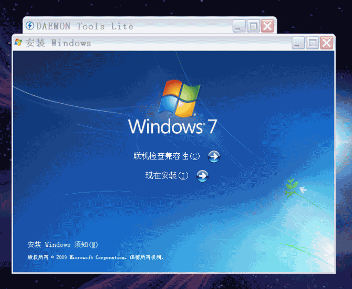Maximize the 安装 Windows window
Image resolution: width=352 pixels, height=289 pixels.
(312, 43)
